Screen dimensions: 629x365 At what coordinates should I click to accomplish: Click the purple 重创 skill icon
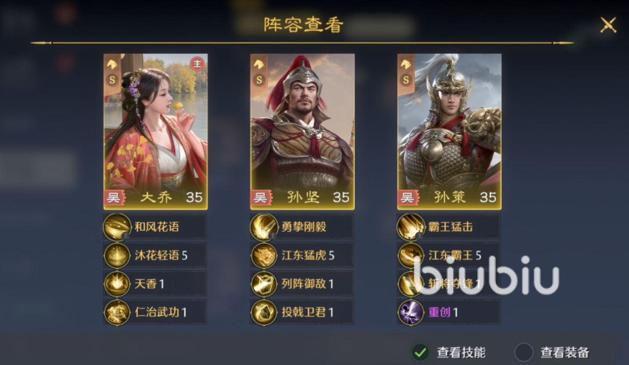(x=411, y=312)
